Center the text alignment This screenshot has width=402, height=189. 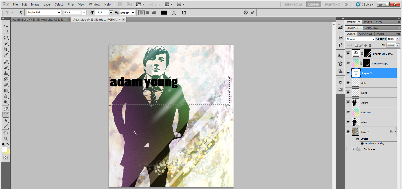148,13
